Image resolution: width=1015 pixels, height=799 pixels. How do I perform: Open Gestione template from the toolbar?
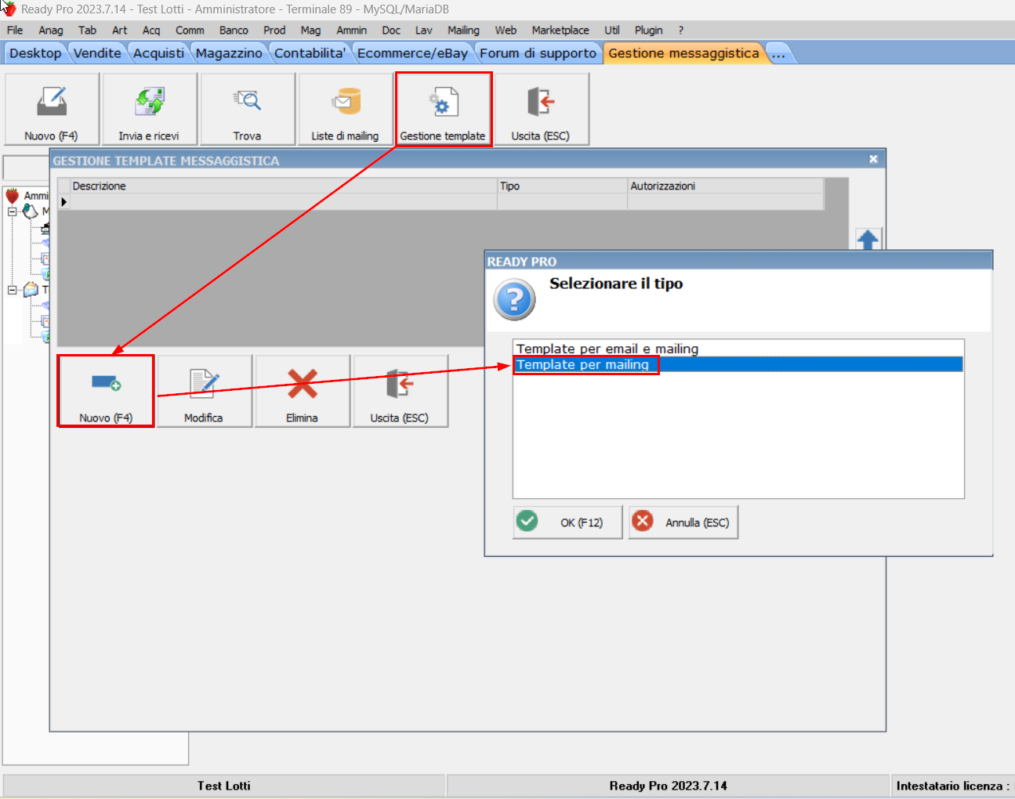(x=444, y=109)
